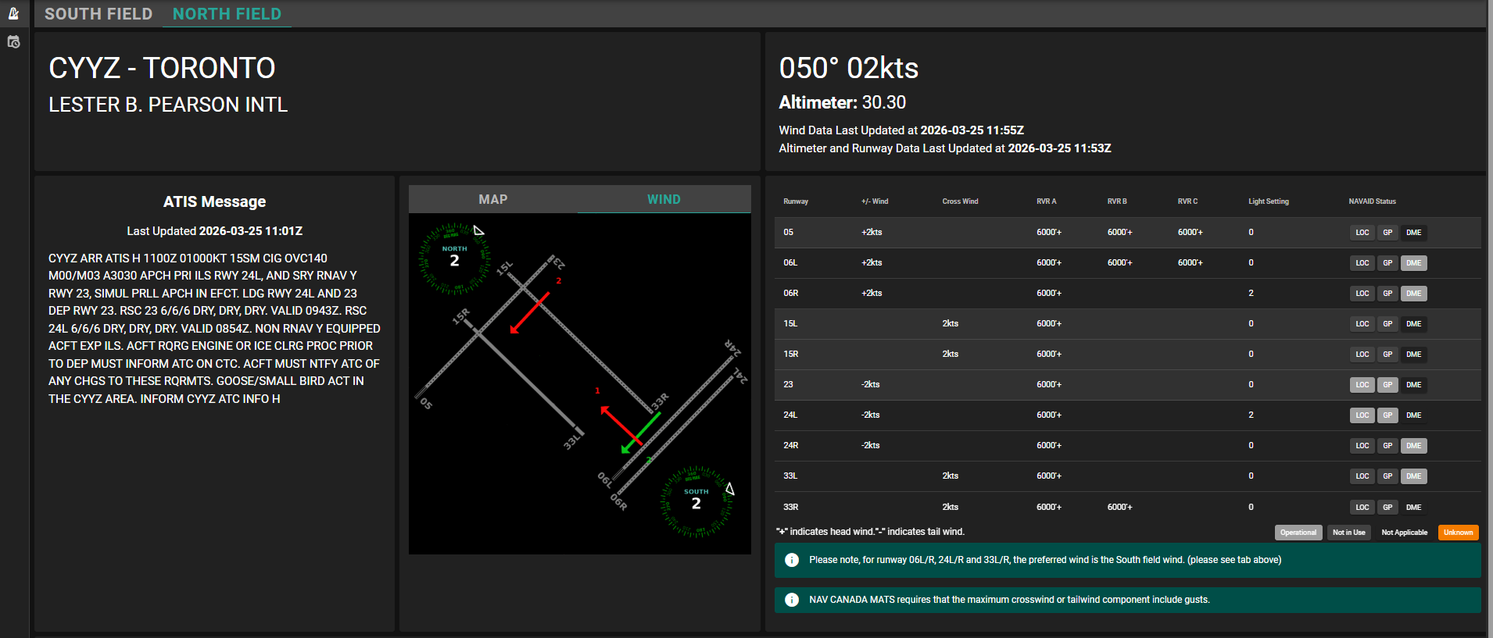The width and height of the screenshot is (1493, 638).
Task: Click the 2kts crosswind value for runway 33L
Action: click(x=951, y=476)
